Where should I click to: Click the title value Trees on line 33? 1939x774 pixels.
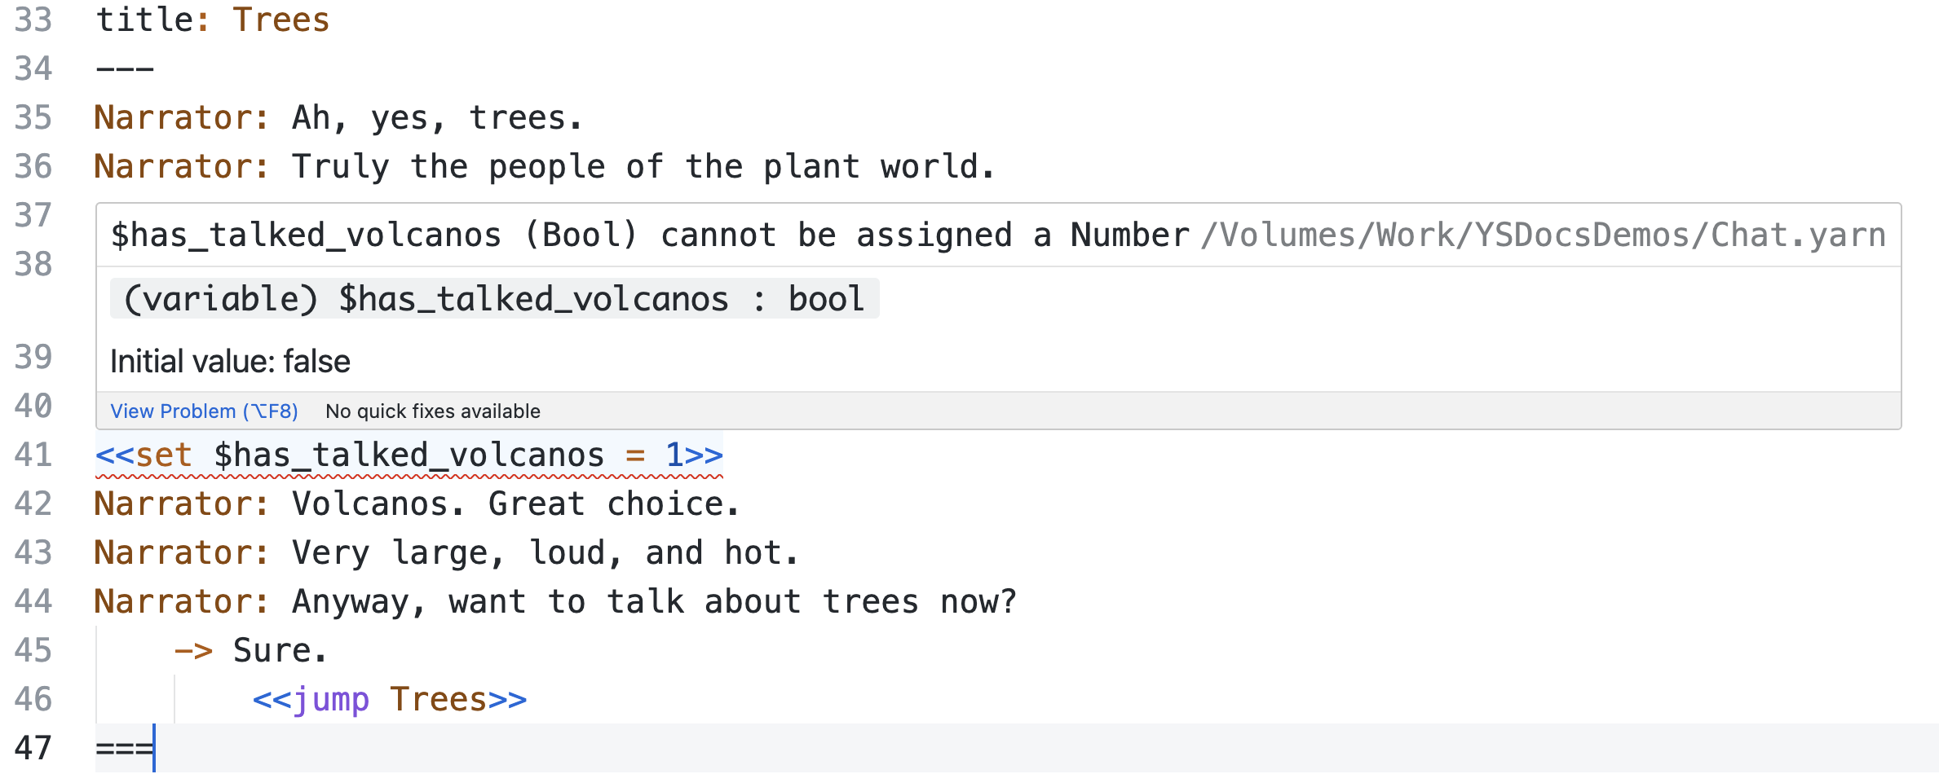(280, 20)
